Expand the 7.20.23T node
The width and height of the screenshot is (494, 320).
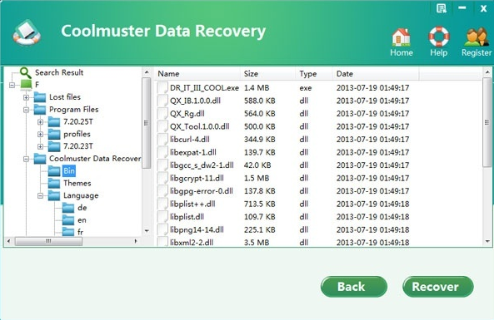[40, 146]
